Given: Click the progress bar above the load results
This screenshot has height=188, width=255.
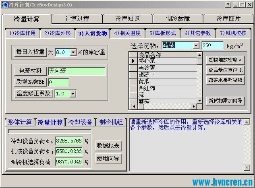Looking at the screenshot, I should [50, 131].
